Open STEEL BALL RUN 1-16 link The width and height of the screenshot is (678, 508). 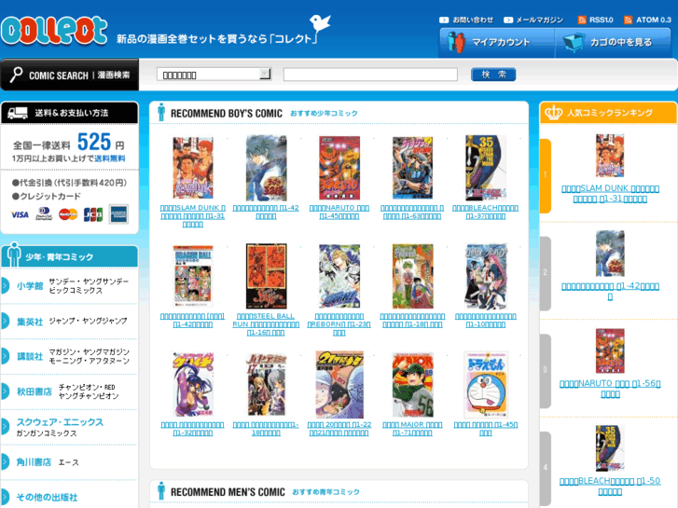[266, 324]
